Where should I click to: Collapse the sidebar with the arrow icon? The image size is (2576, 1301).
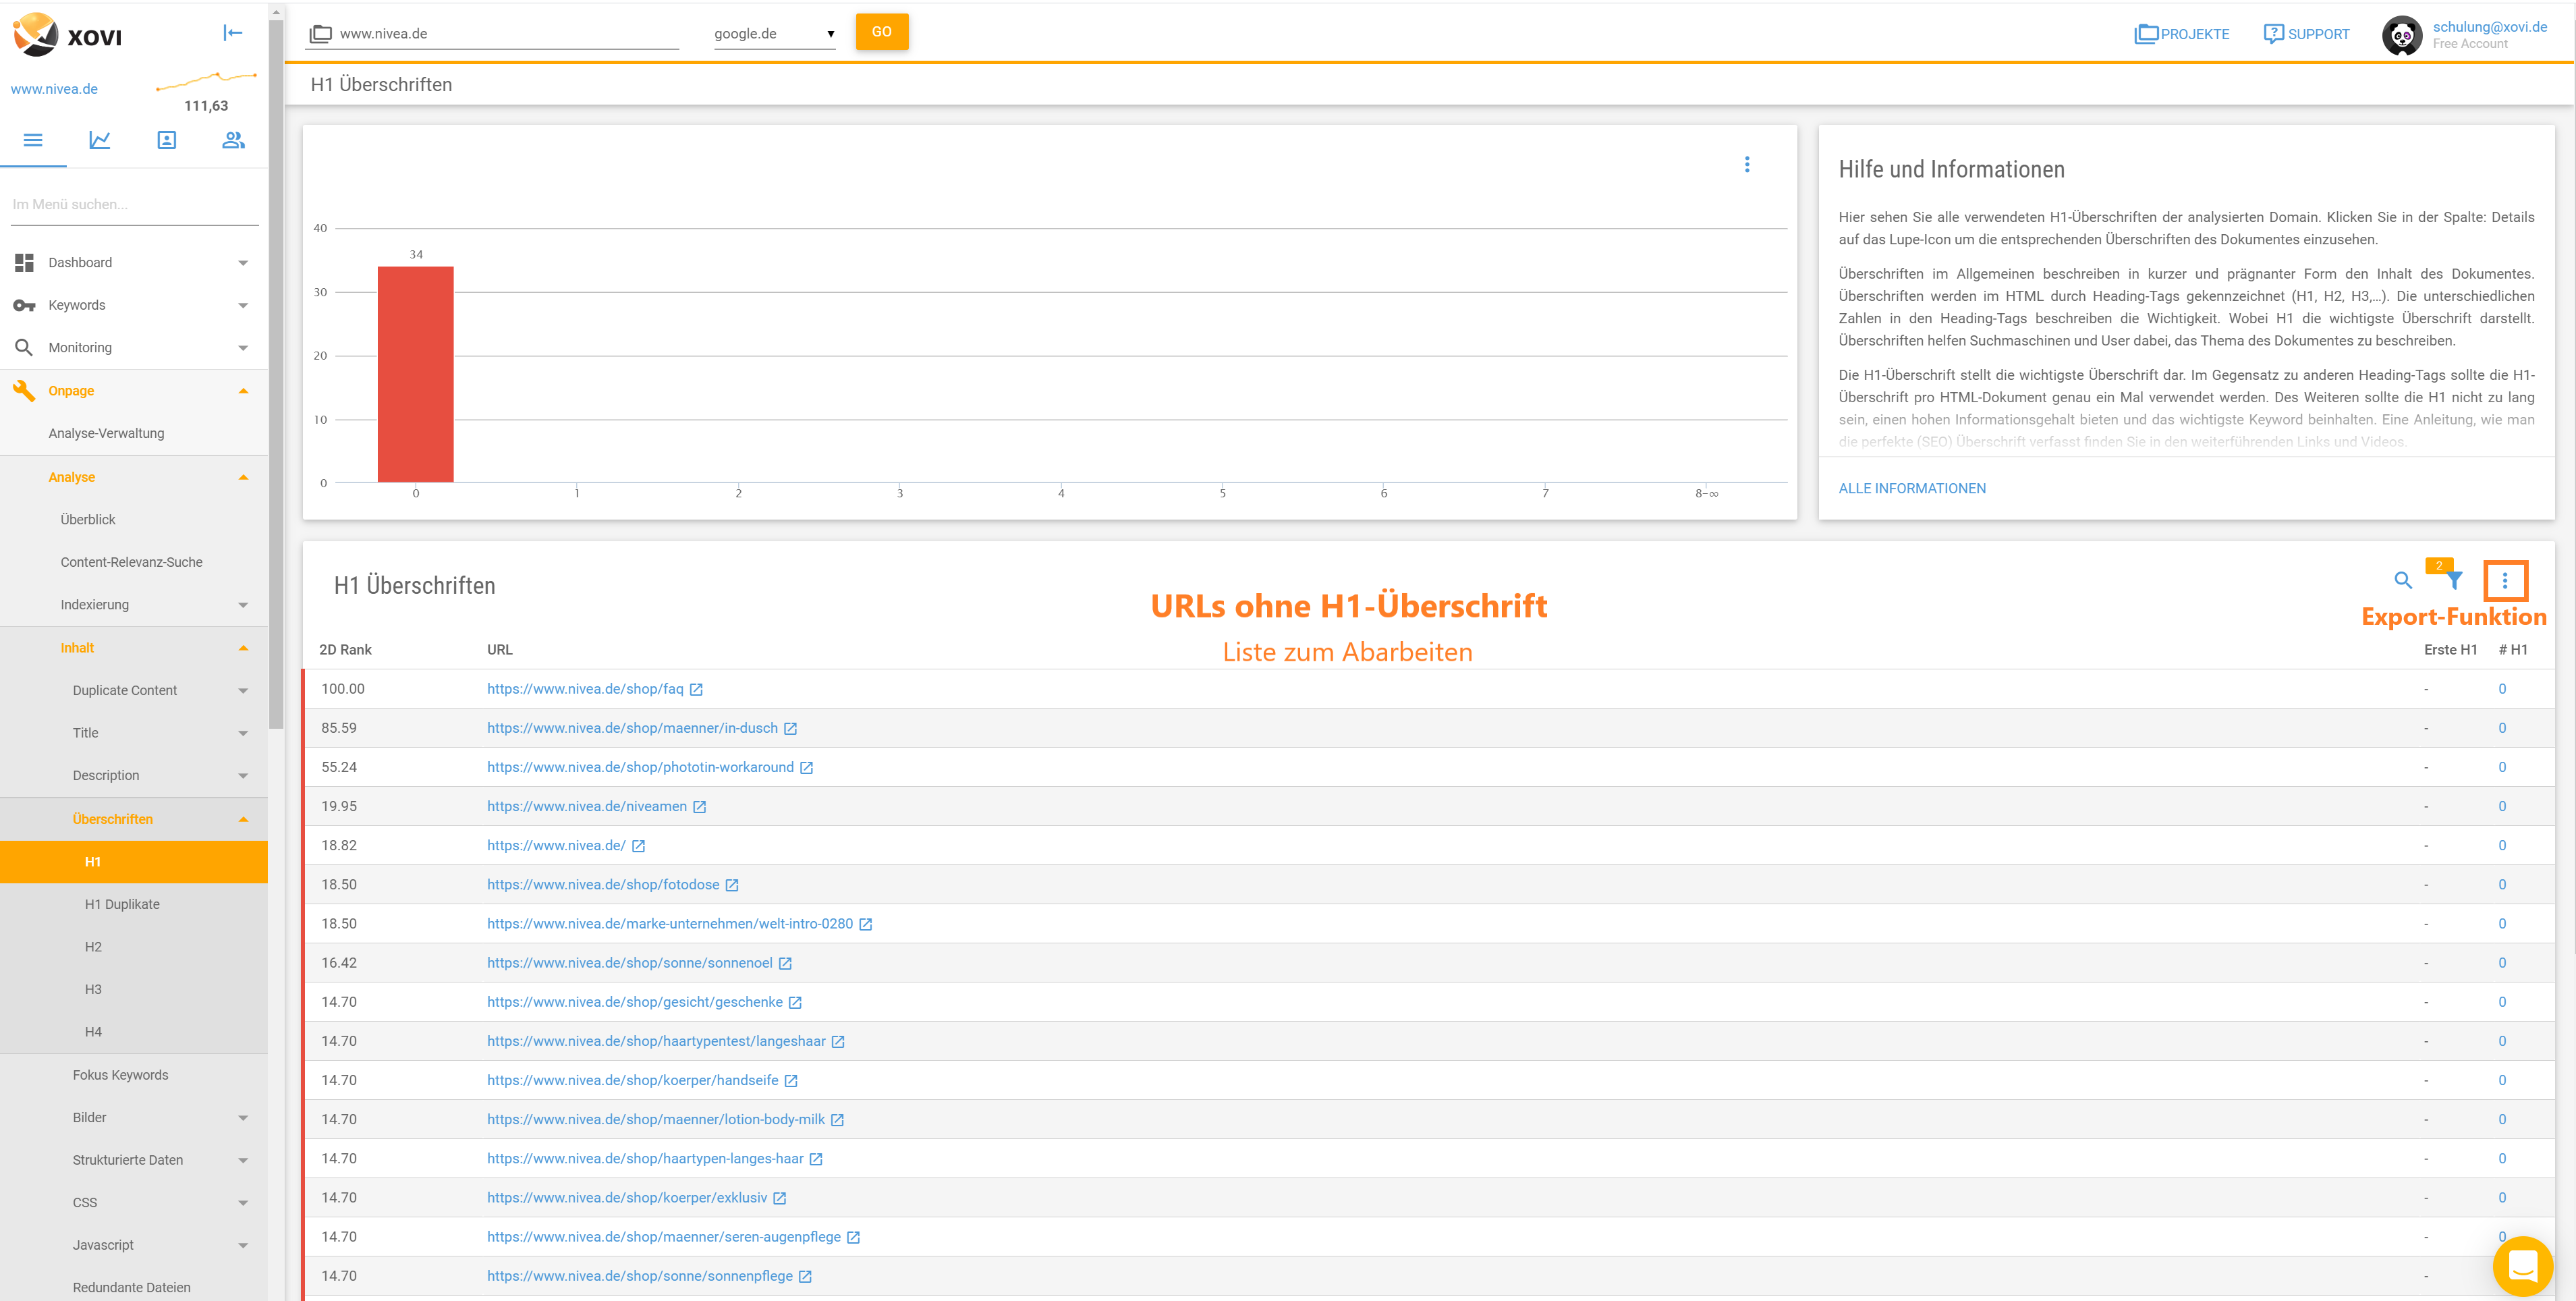(x=233, y=33)
